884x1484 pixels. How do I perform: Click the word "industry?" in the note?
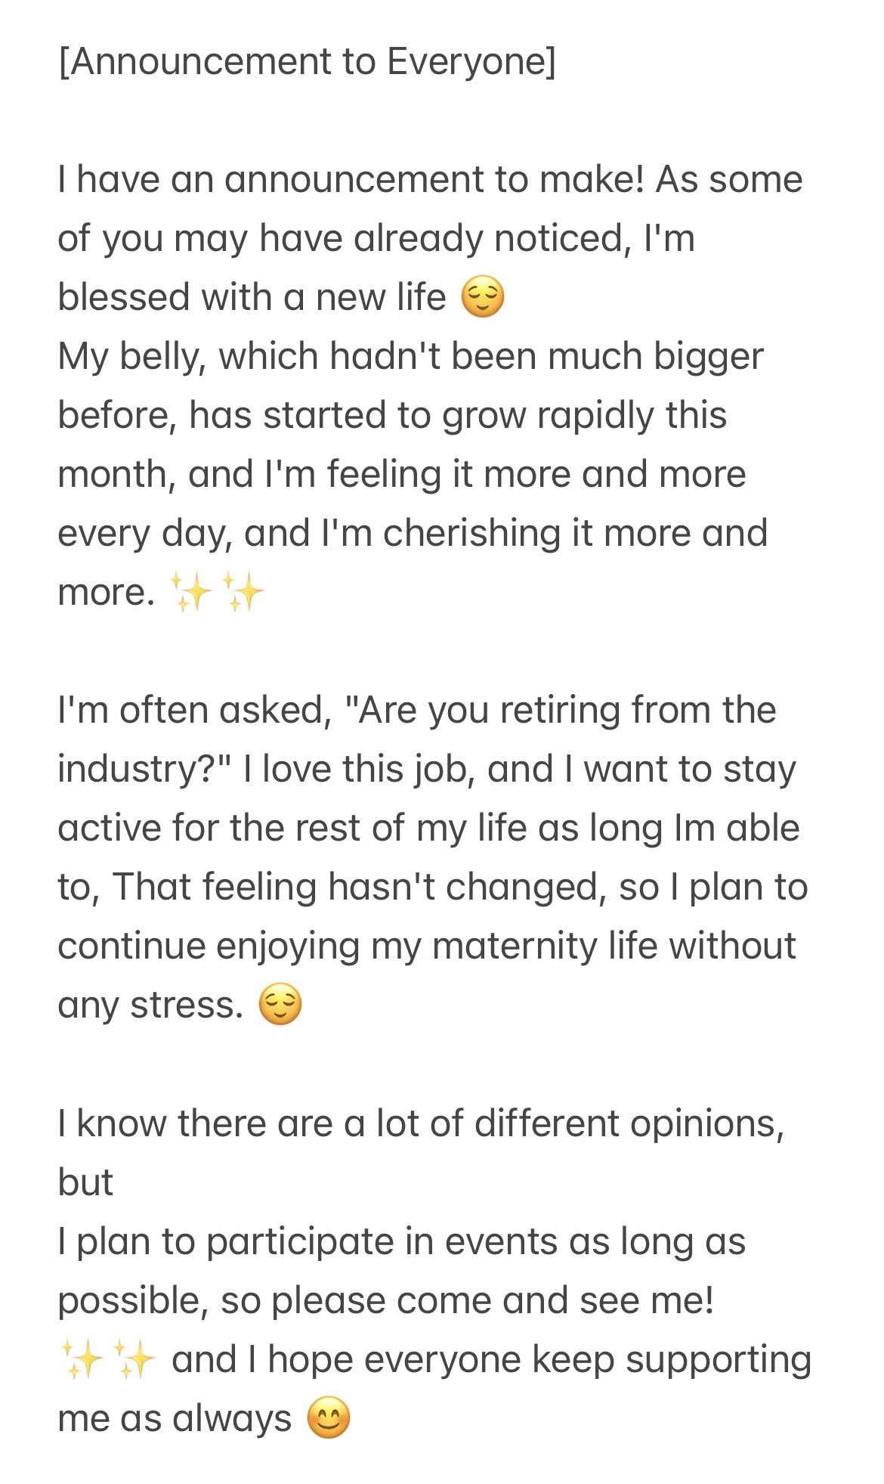[x=144, y=770]
